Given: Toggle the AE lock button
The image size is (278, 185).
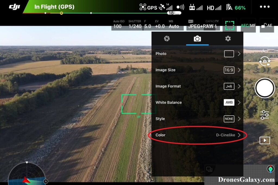Looking at the screenshot, I should point(267,25).
